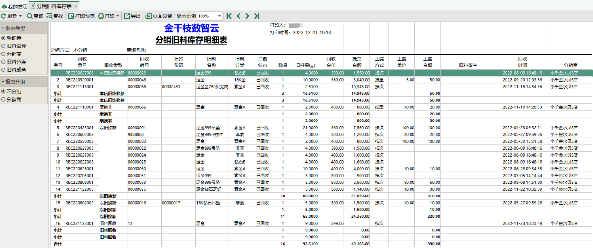Click the 9888888 recycling number cell

coord(144,134)
